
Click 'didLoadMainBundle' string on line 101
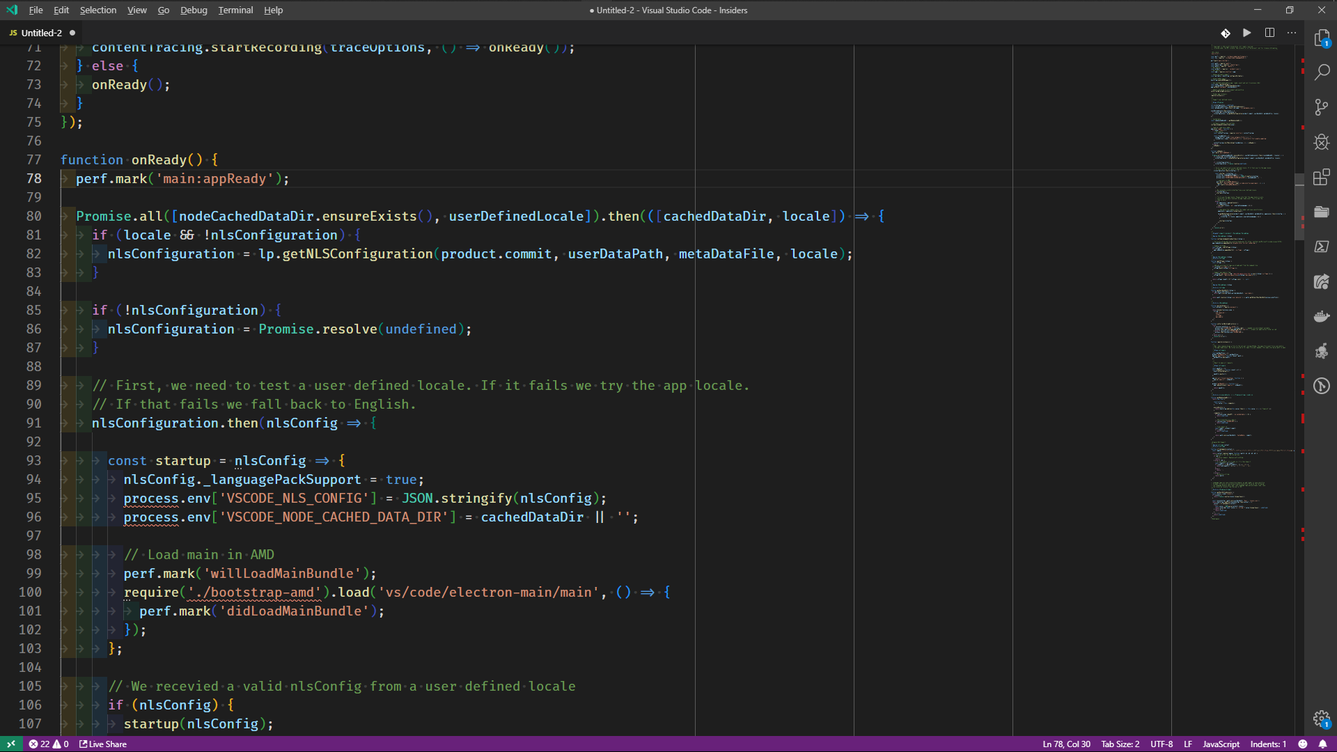click(294, 611)
